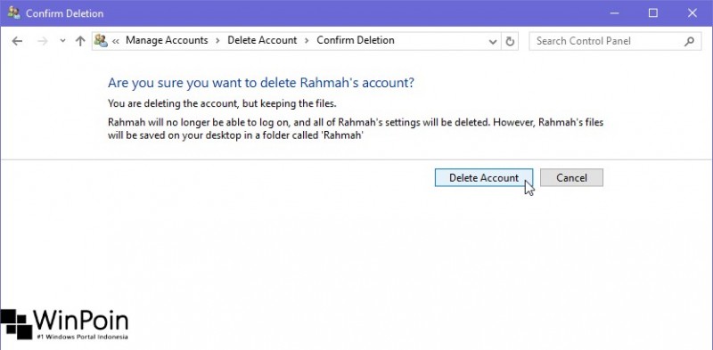This screenshot has width=713, height=350.
Task: Go to Delete Account breadcrumb
Action: click(x=262, y=40)
